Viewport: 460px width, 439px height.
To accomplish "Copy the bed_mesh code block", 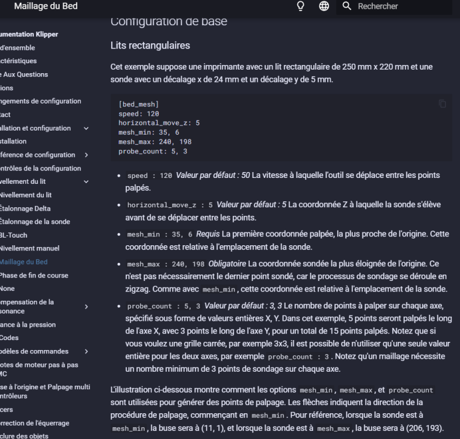I will [442, 104].
